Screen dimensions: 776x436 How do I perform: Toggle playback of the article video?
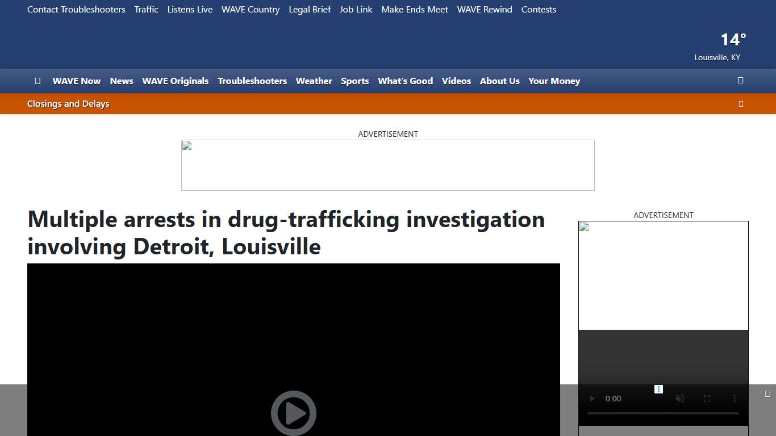tap(293, 413)
